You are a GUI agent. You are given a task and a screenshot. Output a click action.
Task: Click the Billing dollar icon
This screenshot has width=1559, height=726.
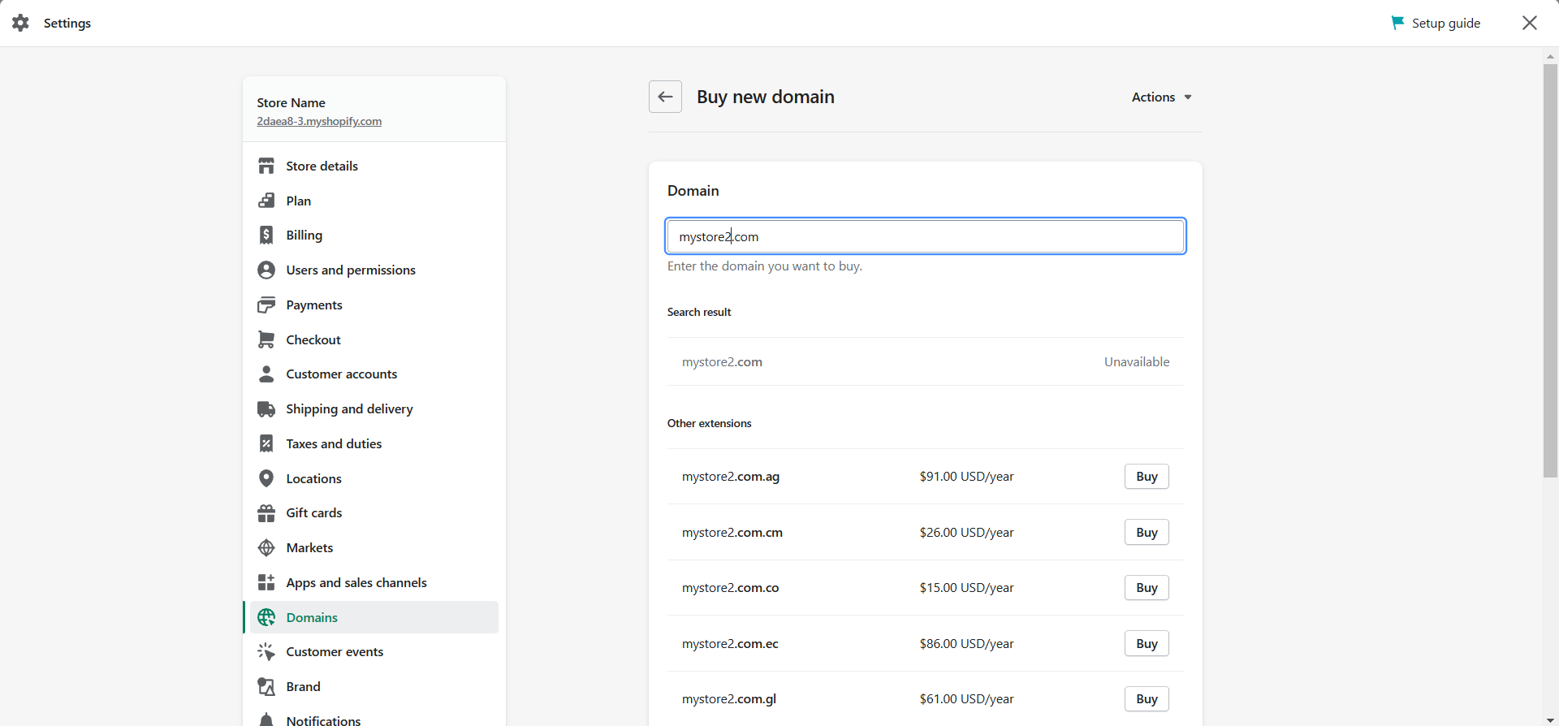click(266, 235)
